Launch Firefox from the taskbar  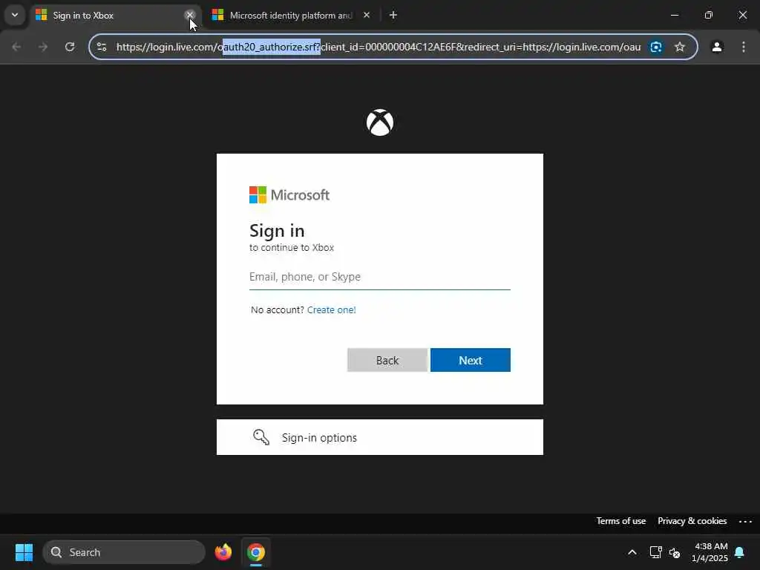coord(223,552)
